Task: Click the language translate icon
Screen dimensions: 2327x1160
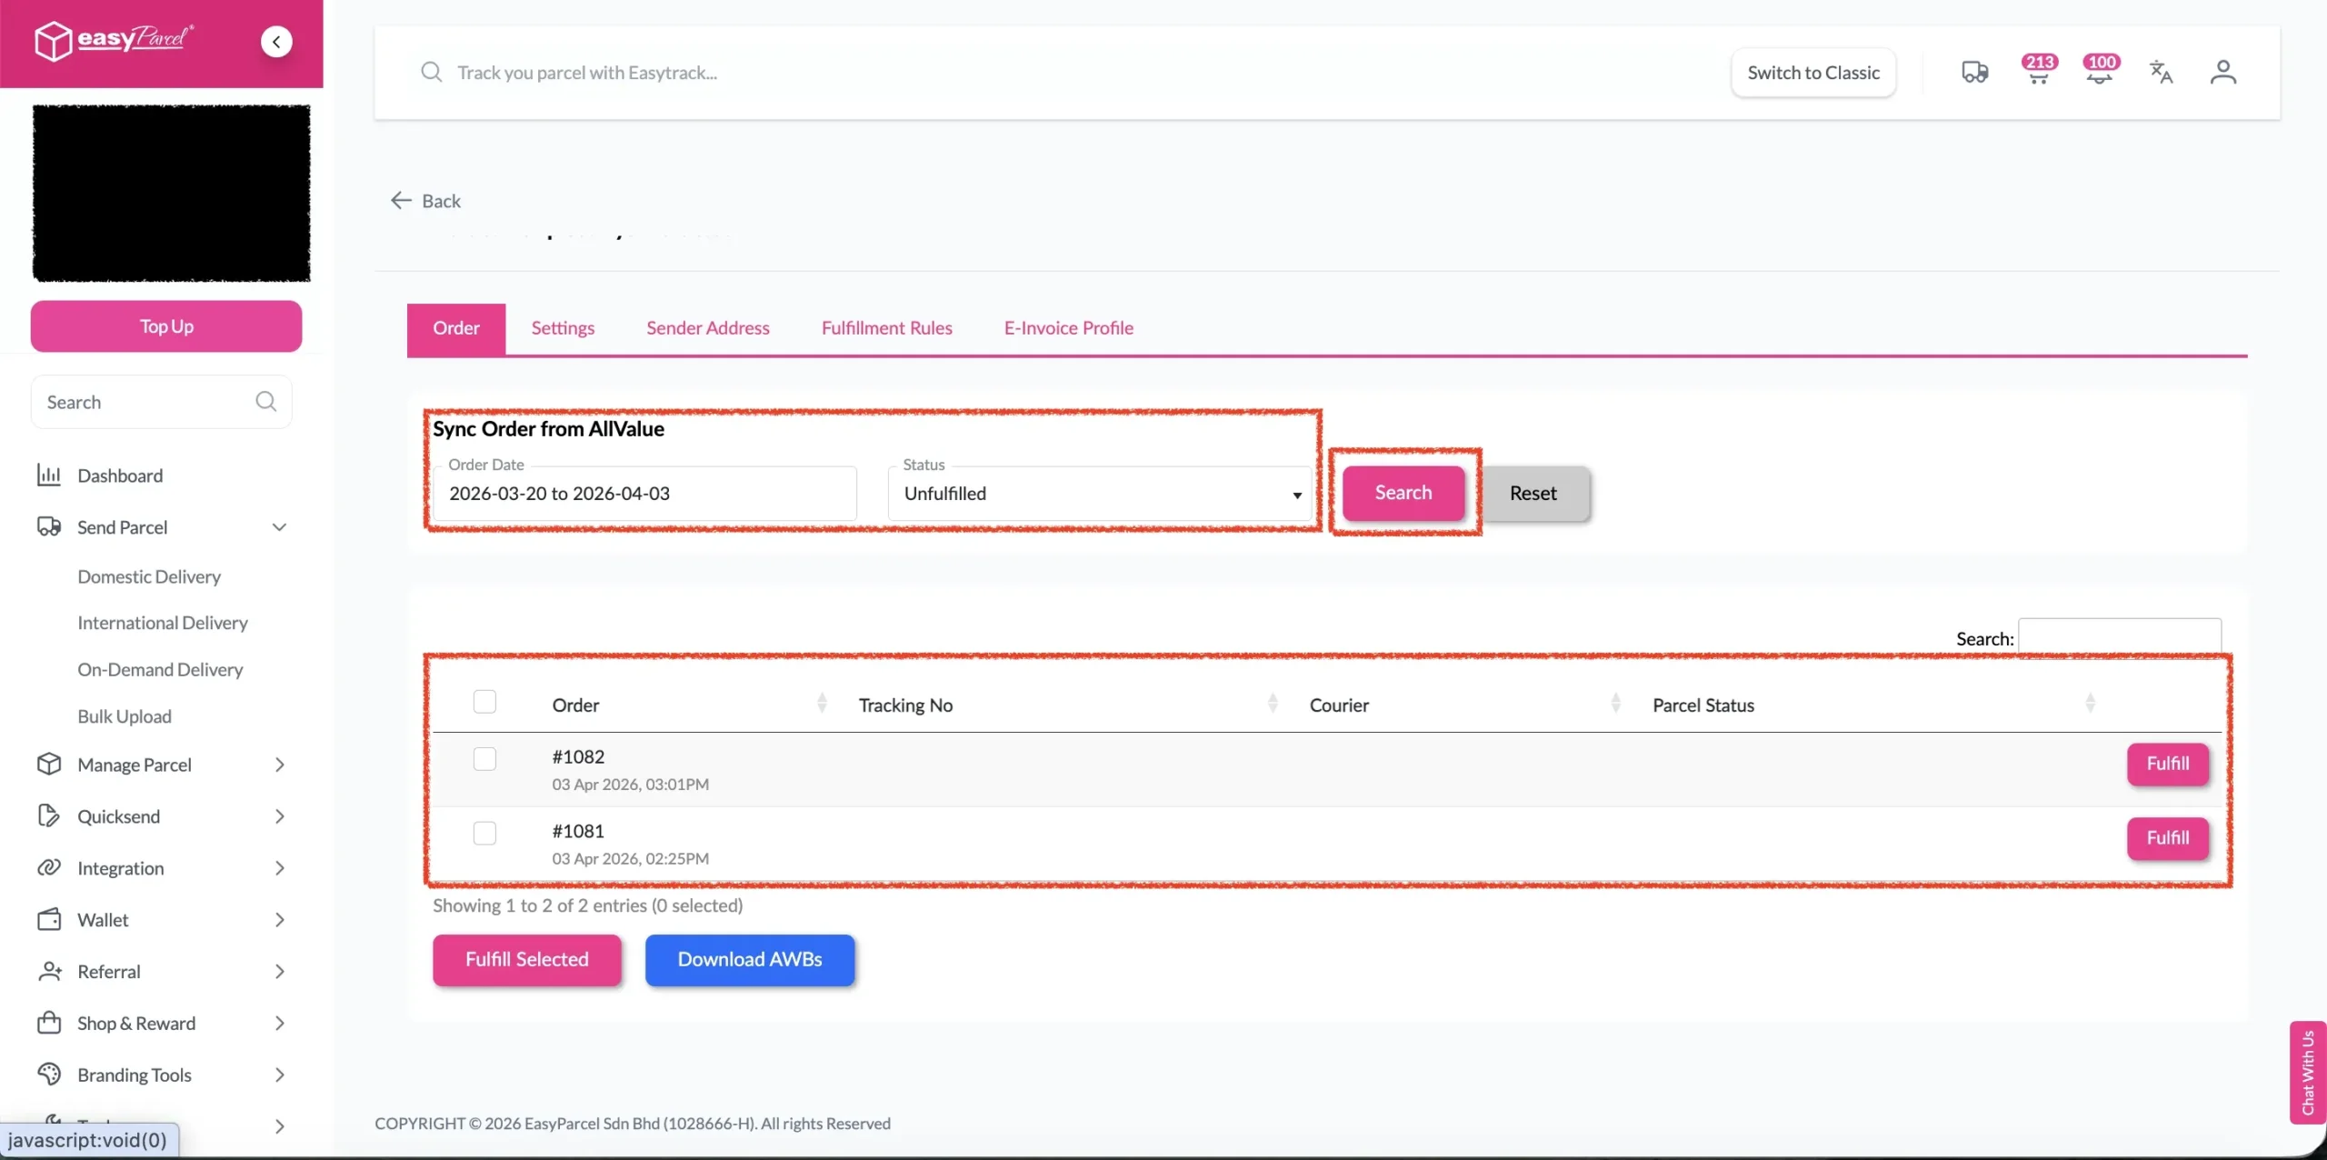Action: 2161,72
